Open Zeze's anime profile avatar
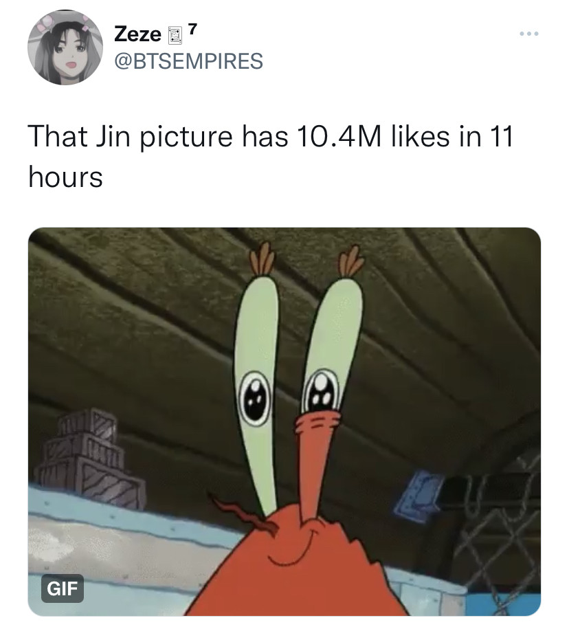The image size is (569, 629). 65,47
